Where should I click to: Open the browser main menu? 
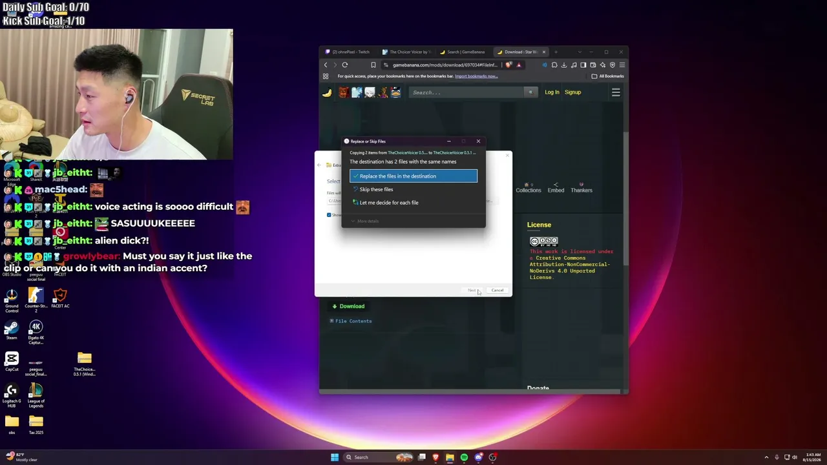click(x=622, y=65)
